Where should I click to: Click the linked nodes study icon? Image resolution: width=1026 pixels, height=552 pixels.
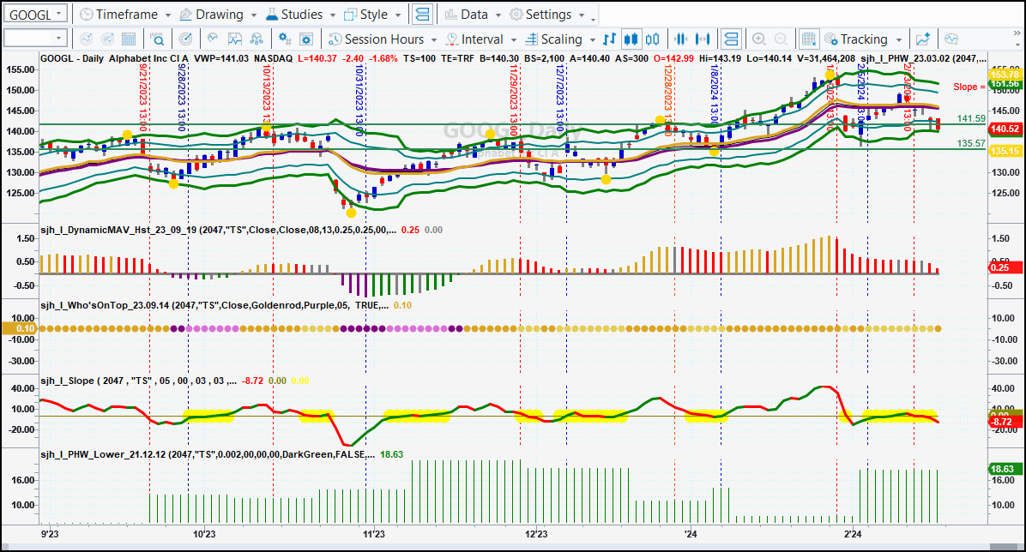pos(256,39)
